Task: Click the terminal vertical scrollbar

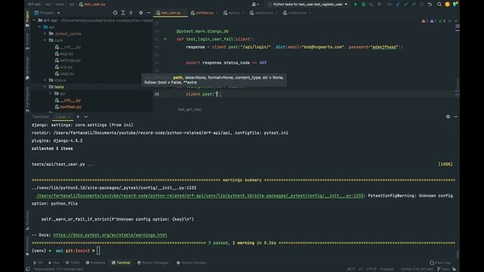Action: (x=458, y=254)
